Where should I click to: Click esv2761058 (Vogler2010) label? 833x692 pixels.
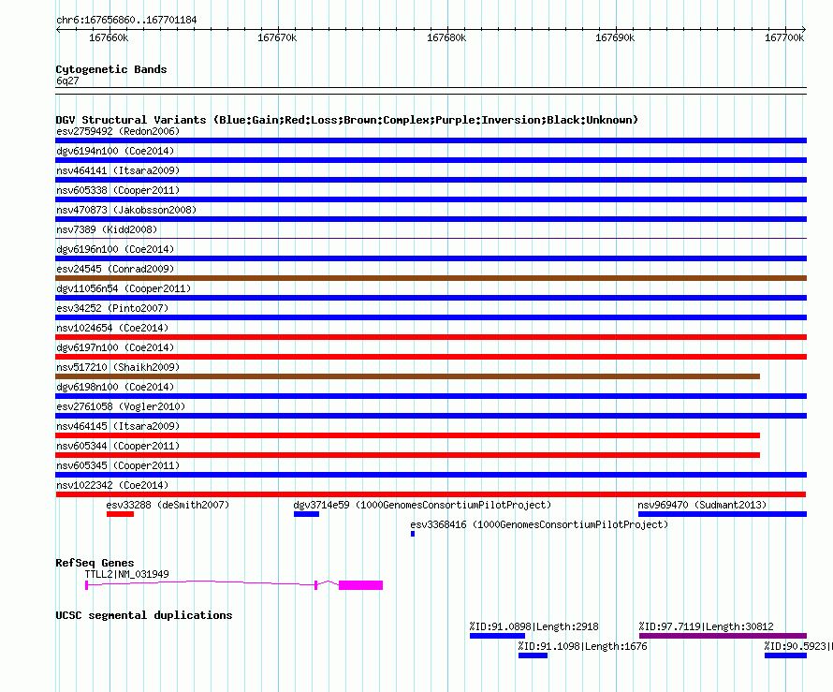tap(121, 406)
